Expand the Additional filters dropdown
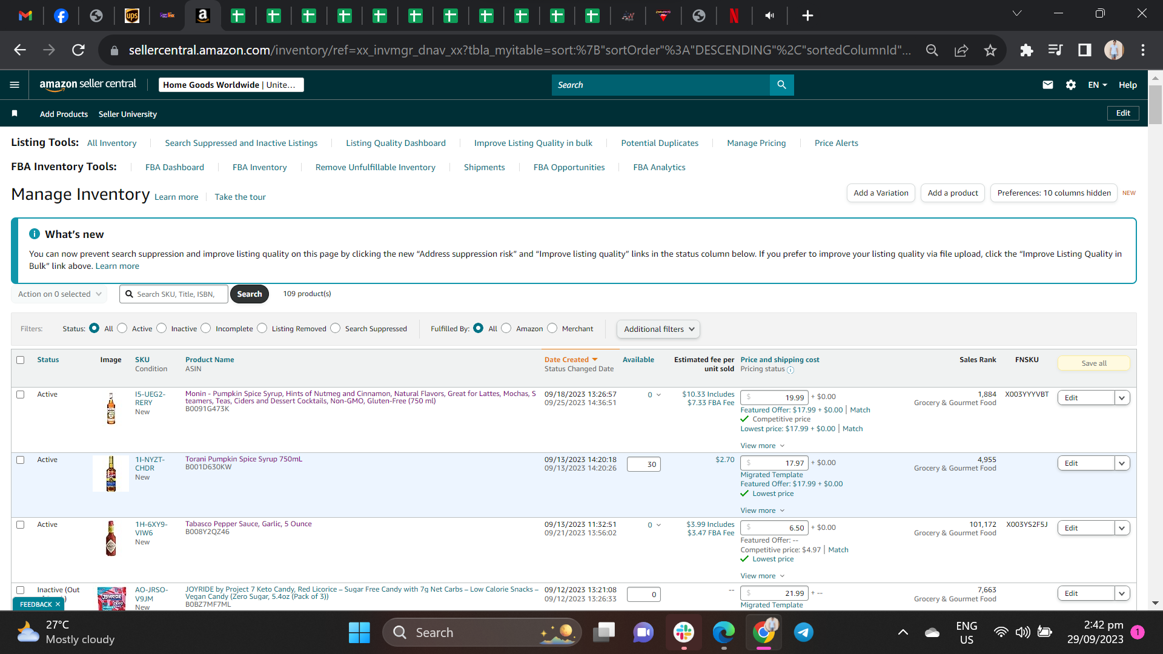Screen dimensions: 1163x654 point(658,329)
